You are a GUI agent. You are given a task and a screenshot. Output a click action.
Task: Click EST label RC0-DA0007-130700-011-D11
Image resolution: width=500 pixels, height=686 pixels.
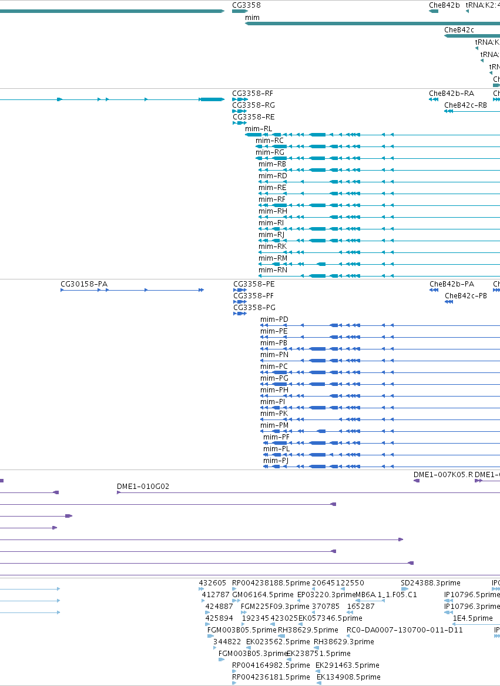(405, 630)
